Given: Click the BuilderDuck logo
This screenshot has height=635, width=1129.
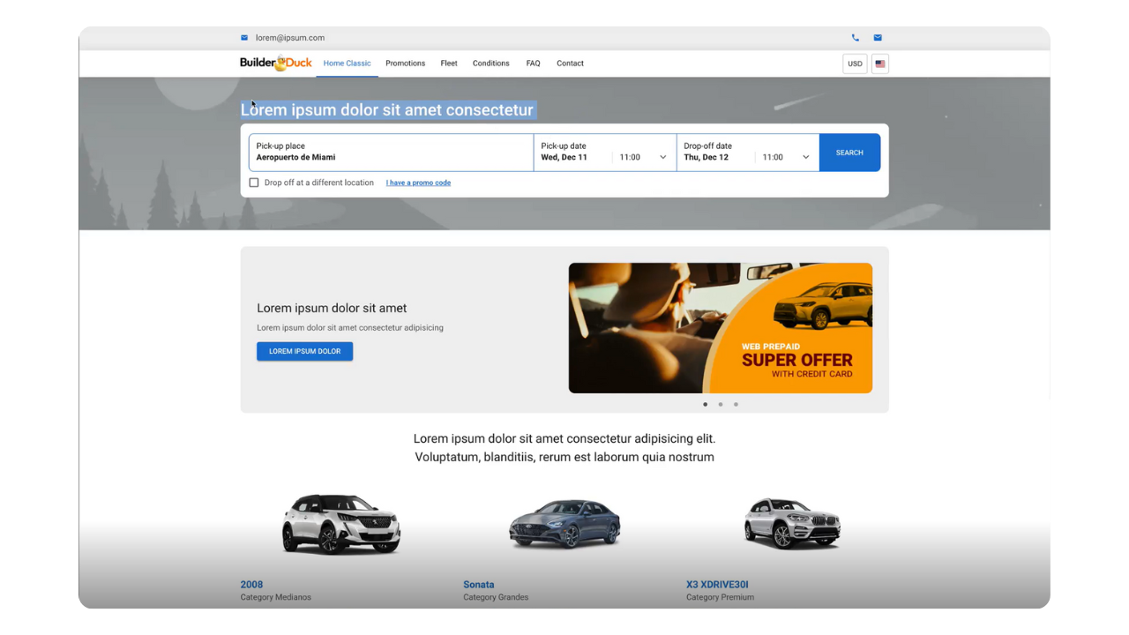Looking at the screenshot, I should pyautogui.click(x=275, y=63).
